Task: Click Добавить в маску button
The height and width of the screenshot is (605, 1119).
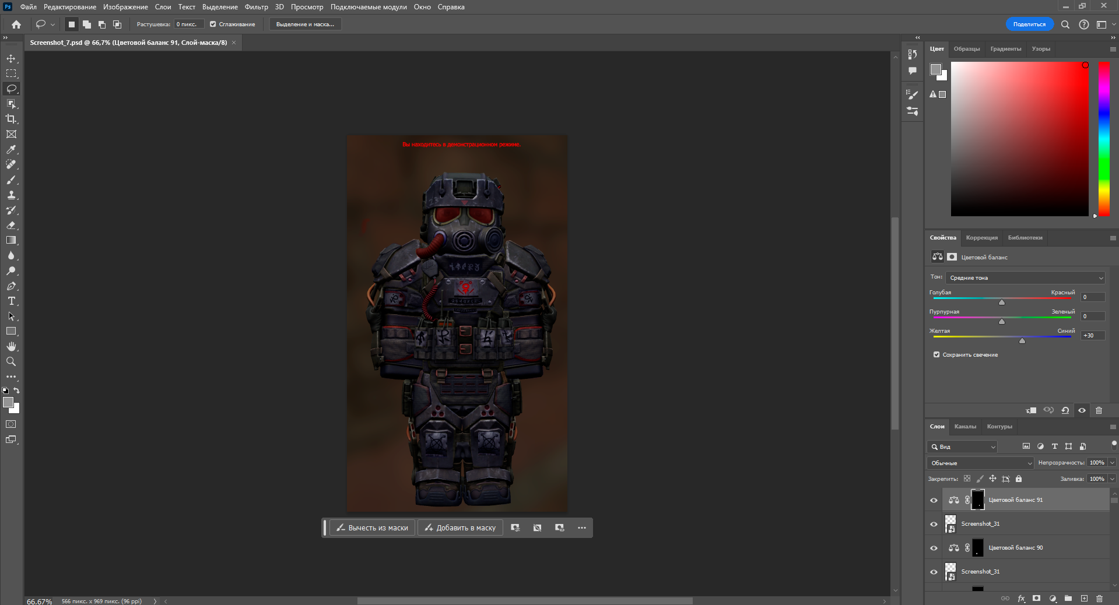Action: [x=460, y=527]
